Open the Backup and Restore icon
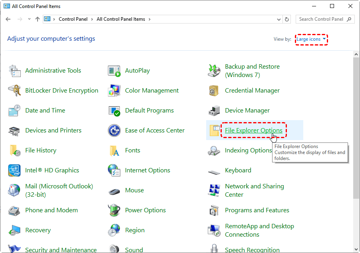360x253 pixels. pos(214,71)
